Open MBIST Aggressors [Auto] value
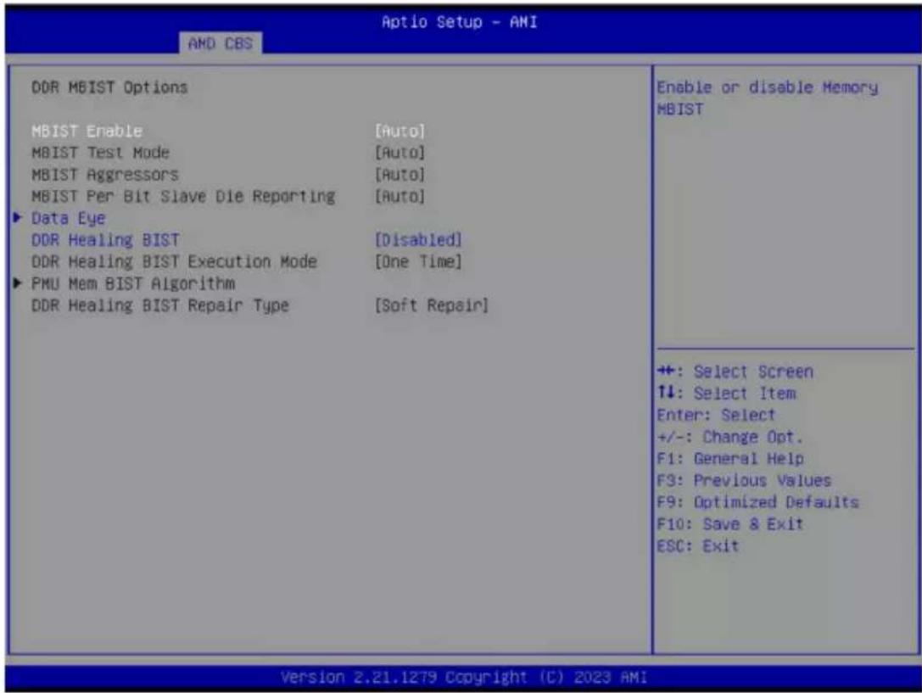Image resolution: width=922 pixels, height=693 pixels. click(x=400, y=175)
